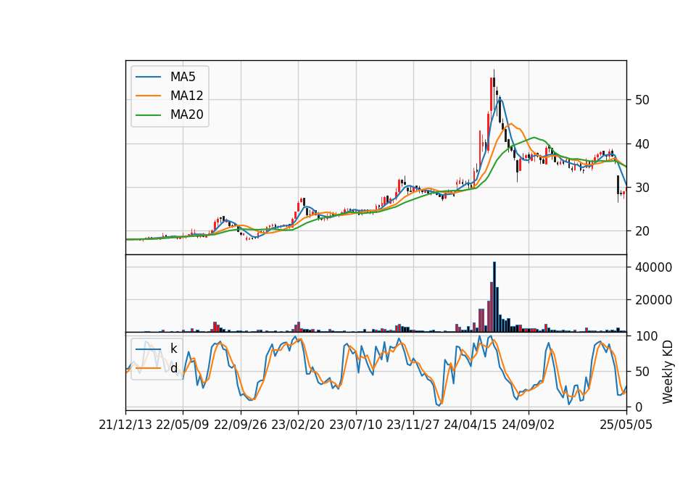This screenshot has width=696, height=500.
Task: Click the 24/09/02 date tick label
Action: 529,425
